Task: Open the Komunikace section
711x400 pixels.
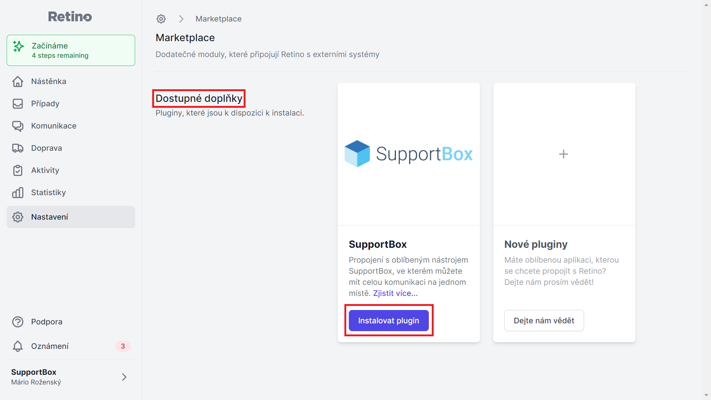Action: [x=71, y=126]
